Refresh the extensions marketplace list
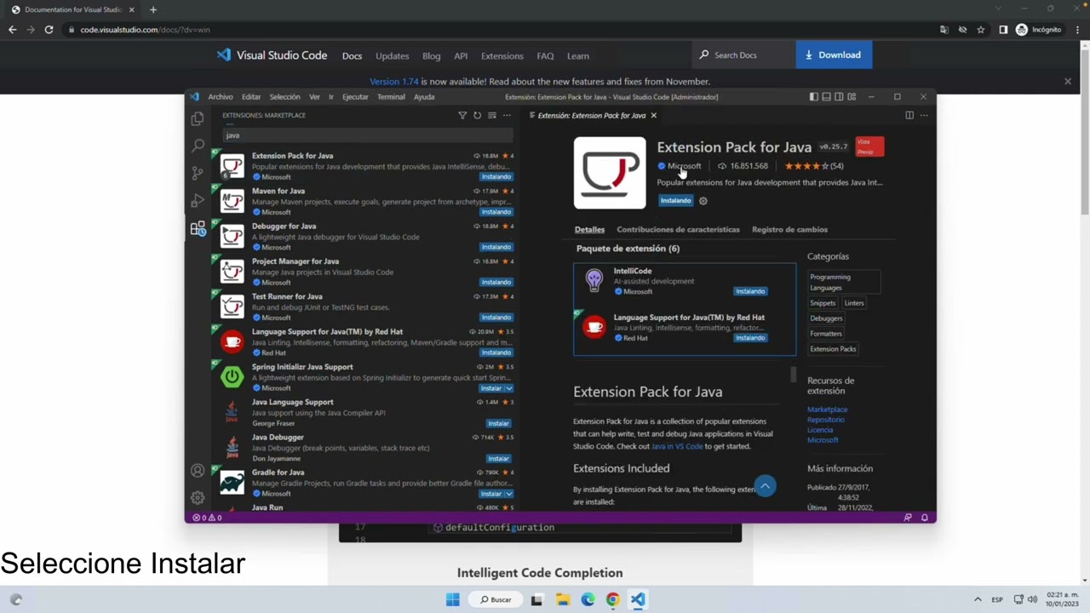This screenshot has width=1090, height=613. [x=477, y=115]
